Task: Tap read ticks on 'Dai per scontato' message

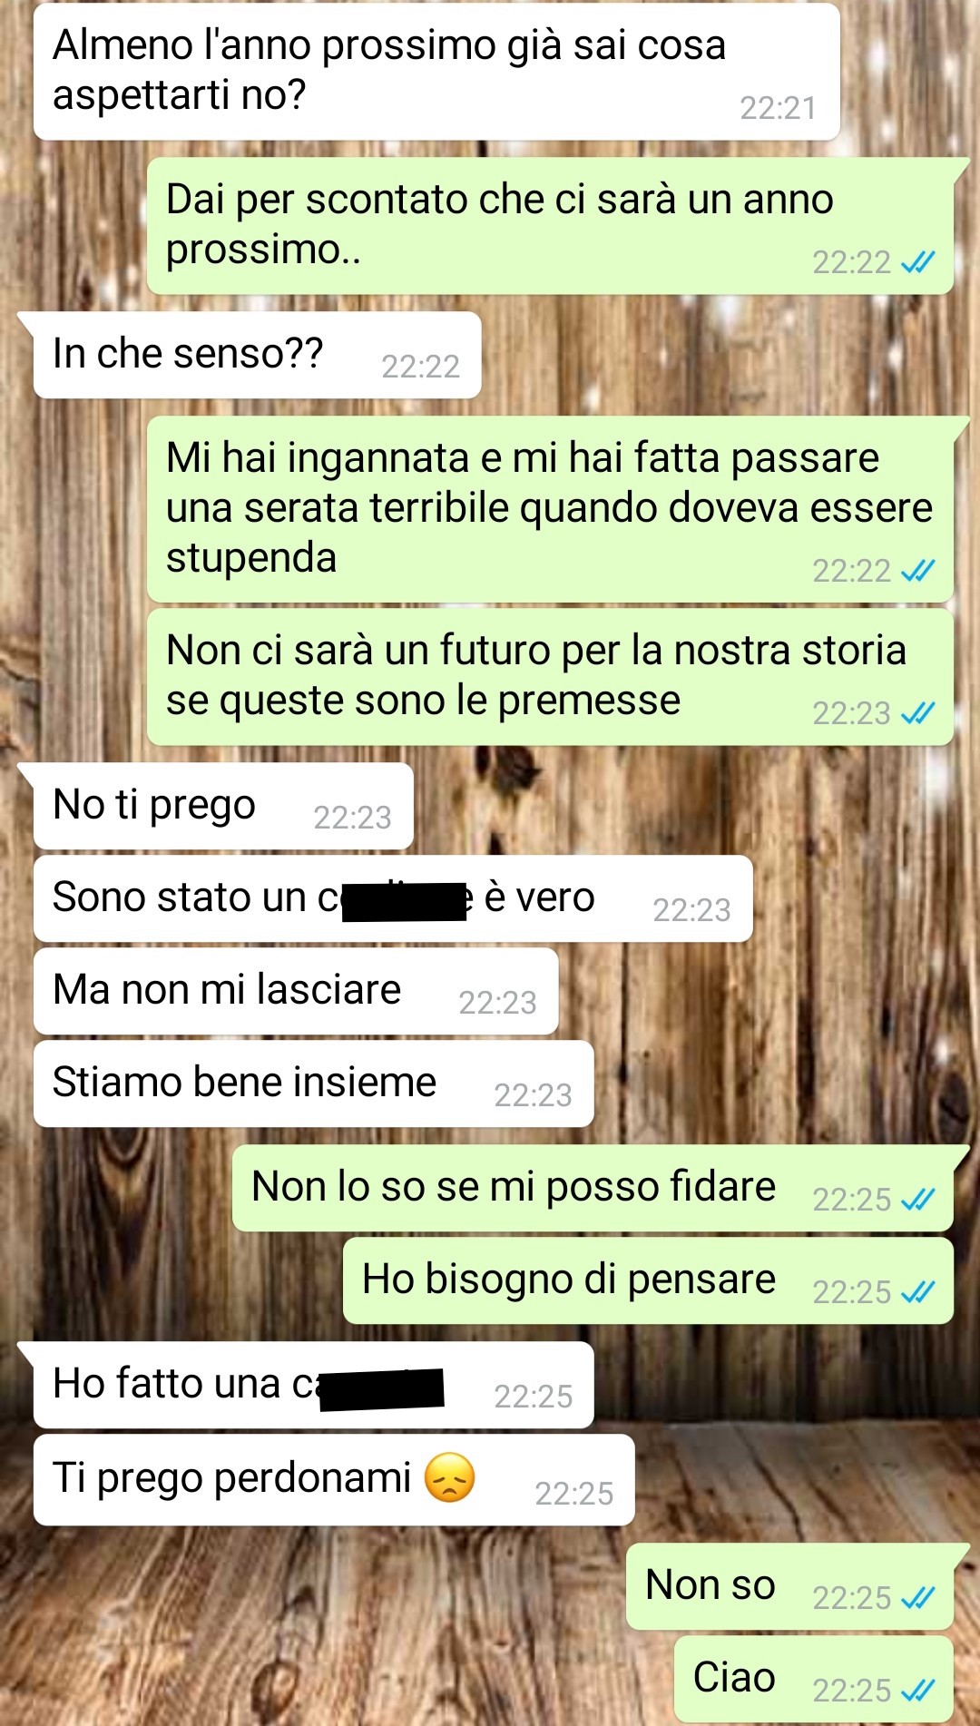Action: pyautogui.click(x=918, y=262)
